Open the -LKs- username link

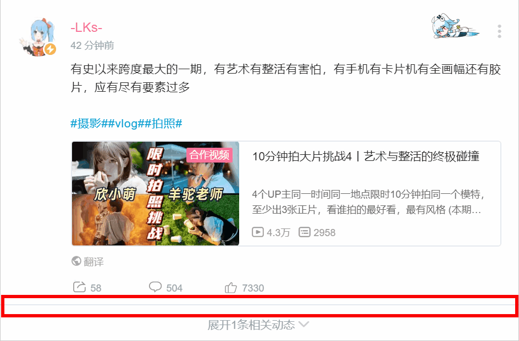click(x=86, y=28)
